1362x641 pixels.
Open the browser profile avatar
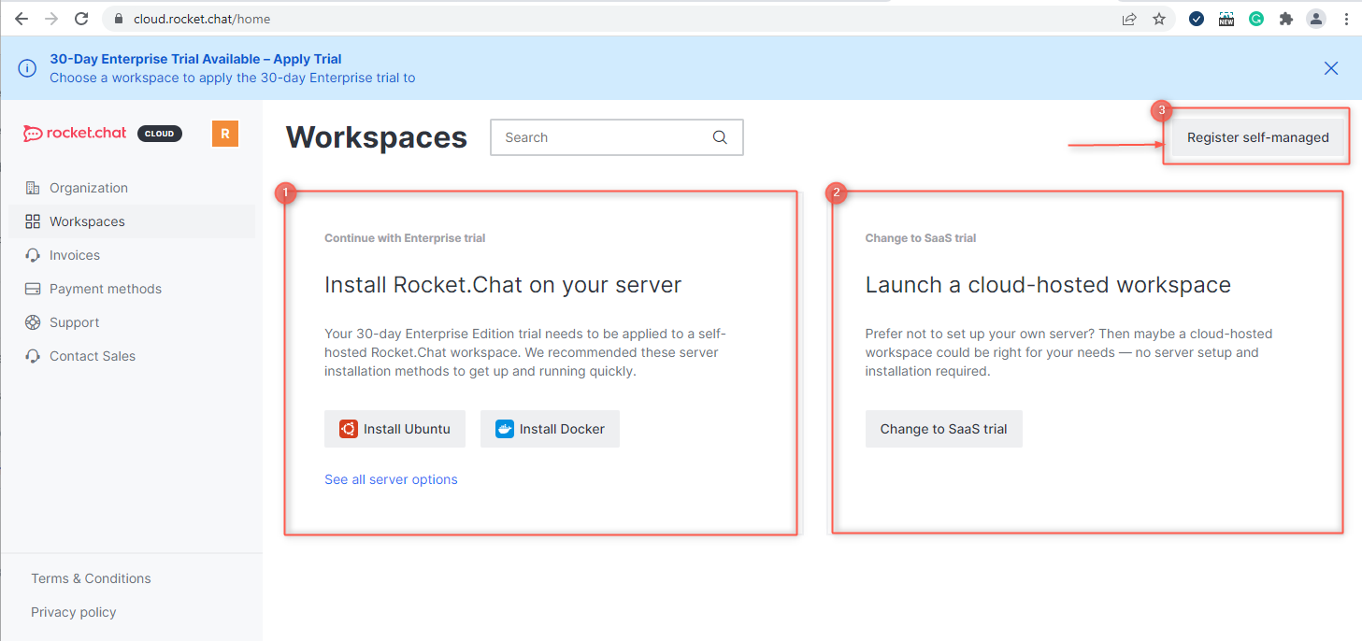1316,19
